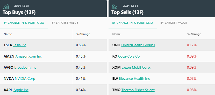The height and width of the screenshot is (95, 215).
Task: Open the Tesla Inc link
Action: pyautogui.click(x=20, y=45)
